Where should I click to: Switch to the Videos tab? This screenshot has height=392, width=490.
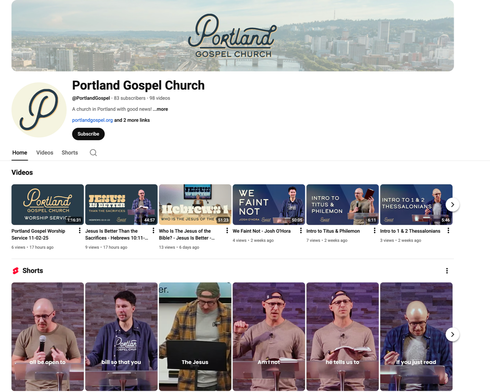[x=45, y=153]
